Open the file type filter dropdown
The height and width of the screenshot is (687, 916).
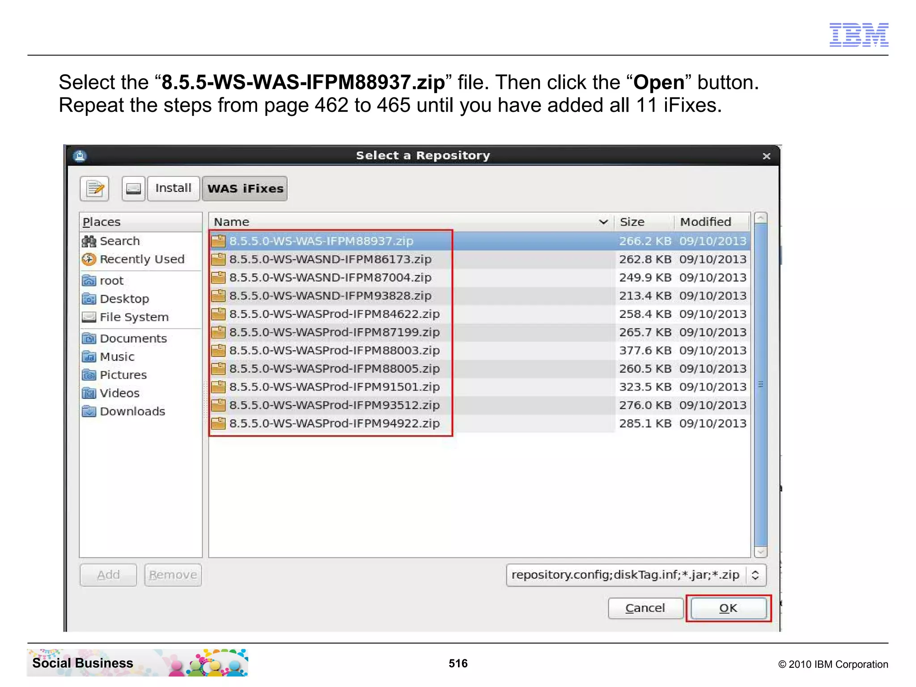(636, 575)
